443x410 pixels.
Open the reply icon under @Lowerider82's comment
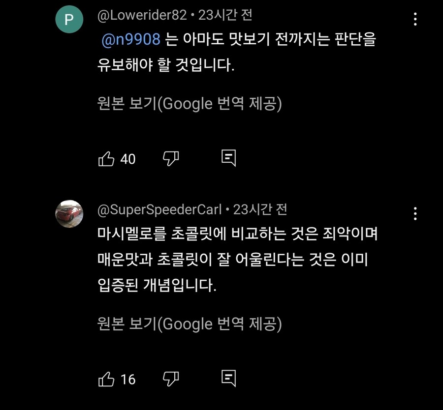click(229, 157)
